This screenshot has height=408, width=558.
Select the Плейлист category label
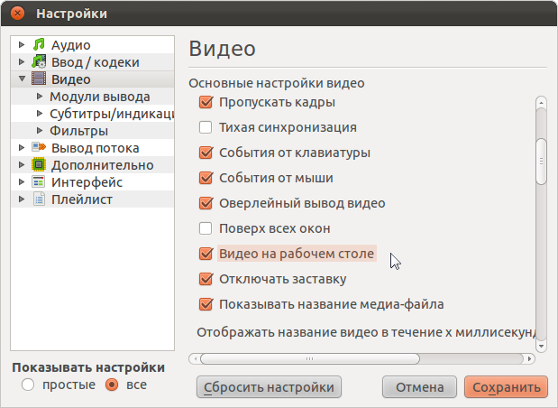82,199
